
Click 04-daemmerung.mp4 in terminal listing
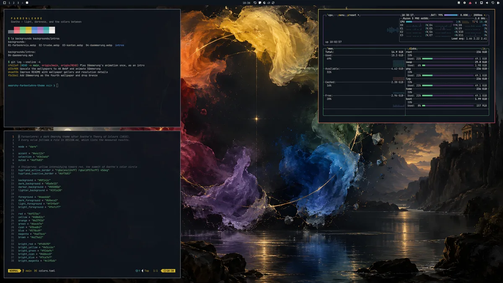(21, 55)
